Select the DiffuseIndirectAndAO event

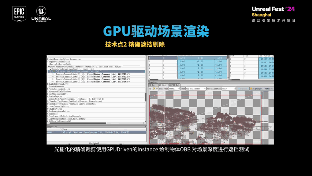tap(60, 121)
